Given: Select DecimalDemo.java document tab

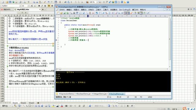Looking at the screenshot, I should coord(117,94).
